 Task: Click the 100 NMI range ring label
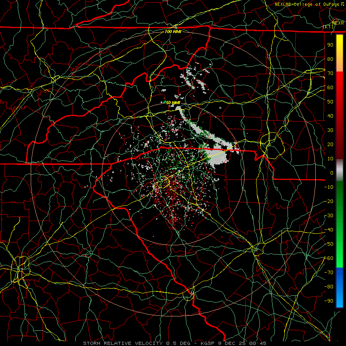[173, 32]
